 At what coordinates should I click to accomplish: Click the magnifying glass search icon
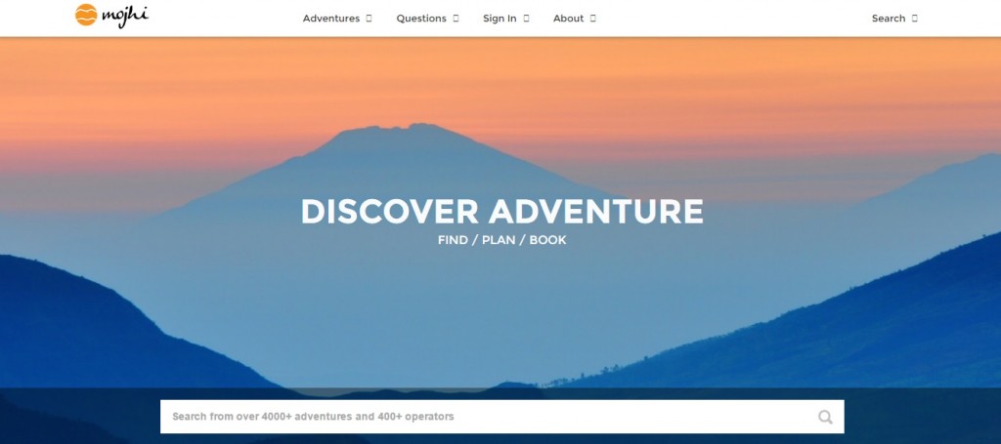pos(825,418)
